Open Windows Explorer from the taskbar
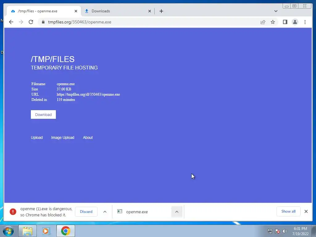Image resolution: width=316 pixels, height=237 pixels. coord(27,231)
